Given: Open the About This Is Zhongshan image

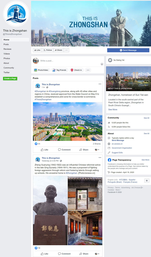Looking at the screenshot, I should (x=129, y=79).
